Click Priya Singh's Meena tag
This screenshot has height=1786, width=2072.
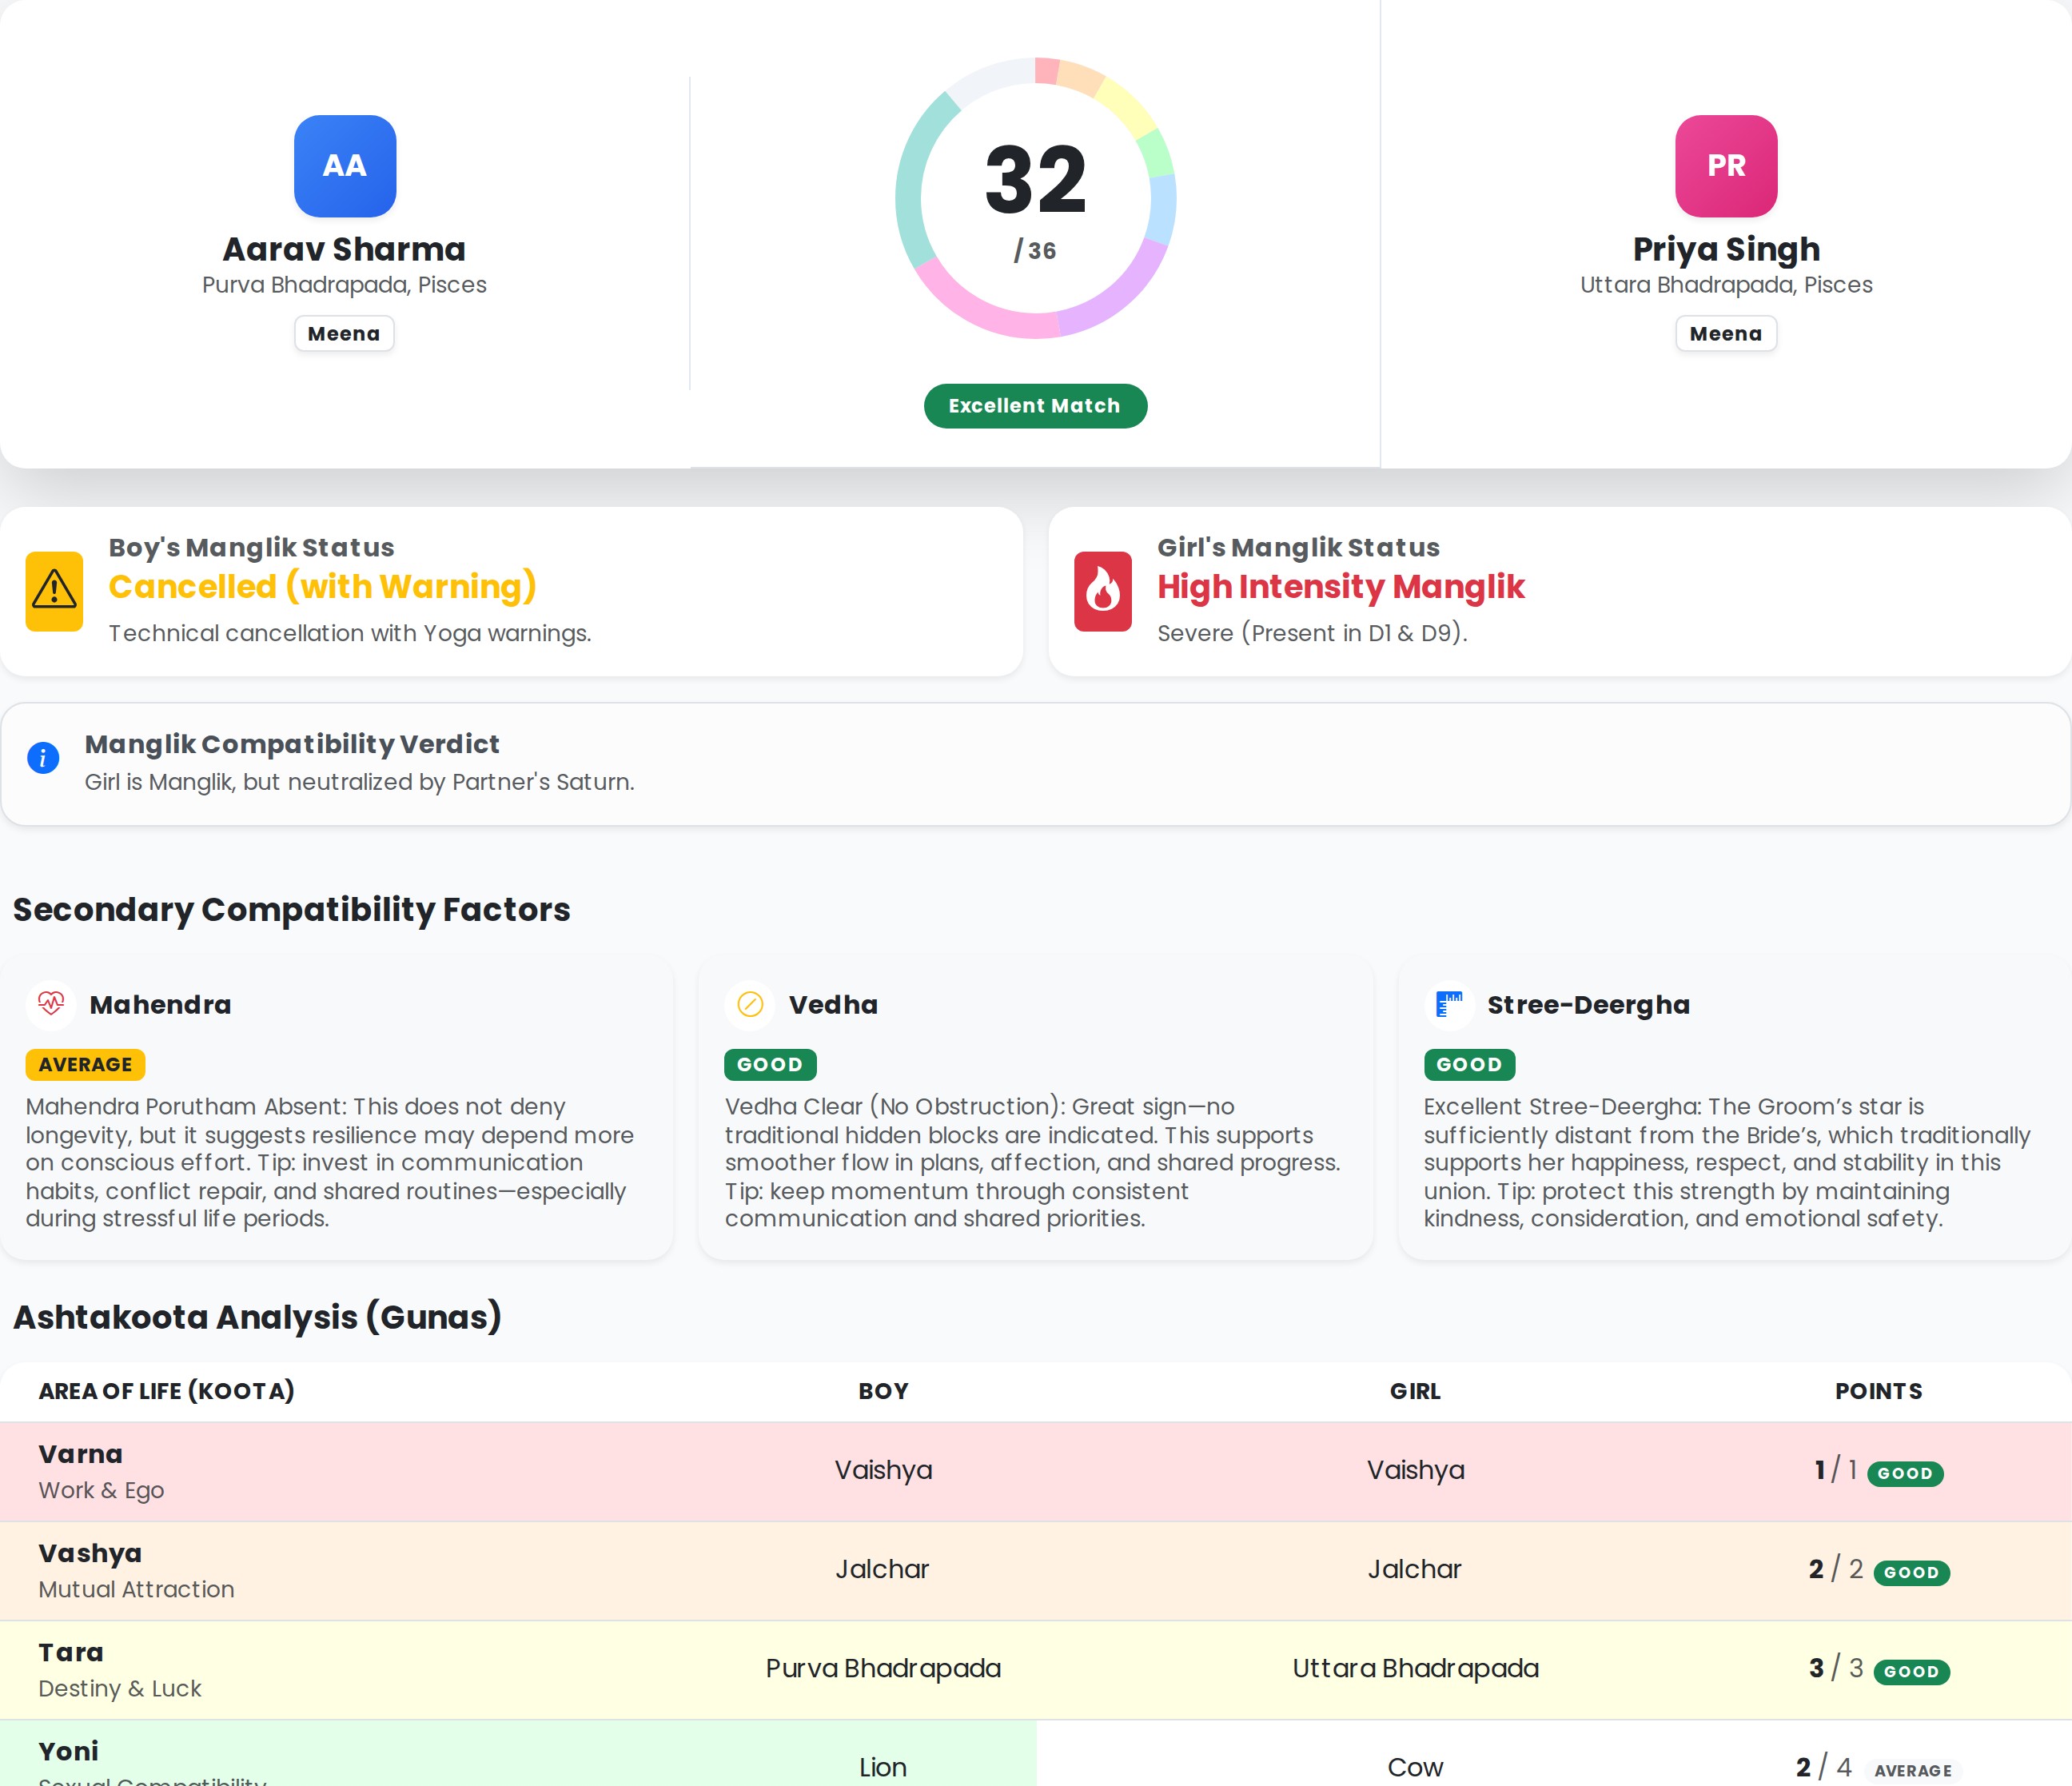click(x=1725, y=334)
